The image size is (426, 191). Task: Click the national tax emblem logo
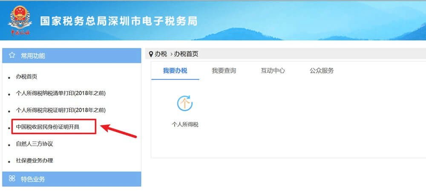20,20
